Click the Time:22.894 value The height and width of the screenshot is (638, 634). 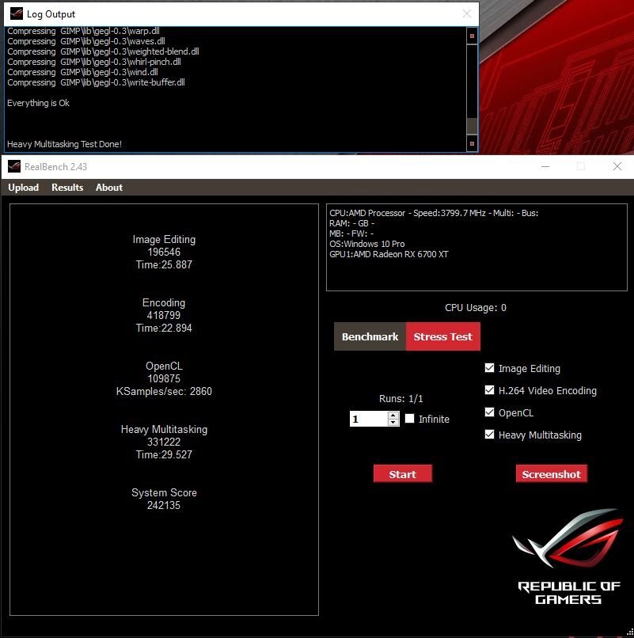point(164,328)
